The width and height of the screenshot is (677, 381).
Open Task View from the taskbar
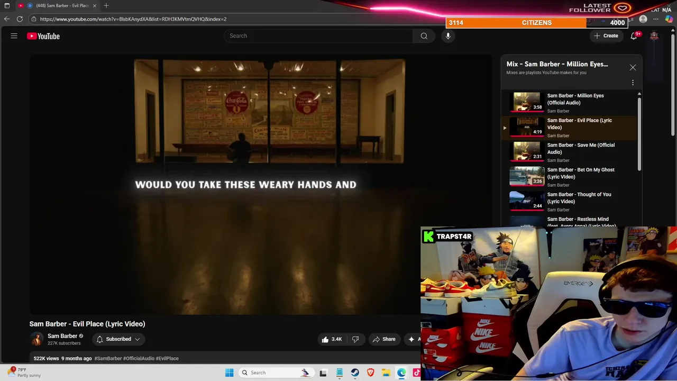323,373
